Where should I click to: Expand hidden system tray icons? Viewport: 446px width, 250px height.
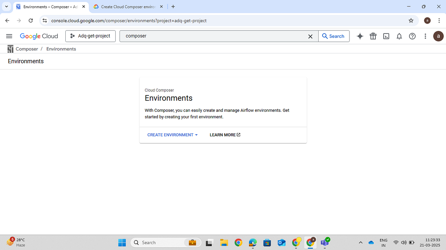click(361, 242)
